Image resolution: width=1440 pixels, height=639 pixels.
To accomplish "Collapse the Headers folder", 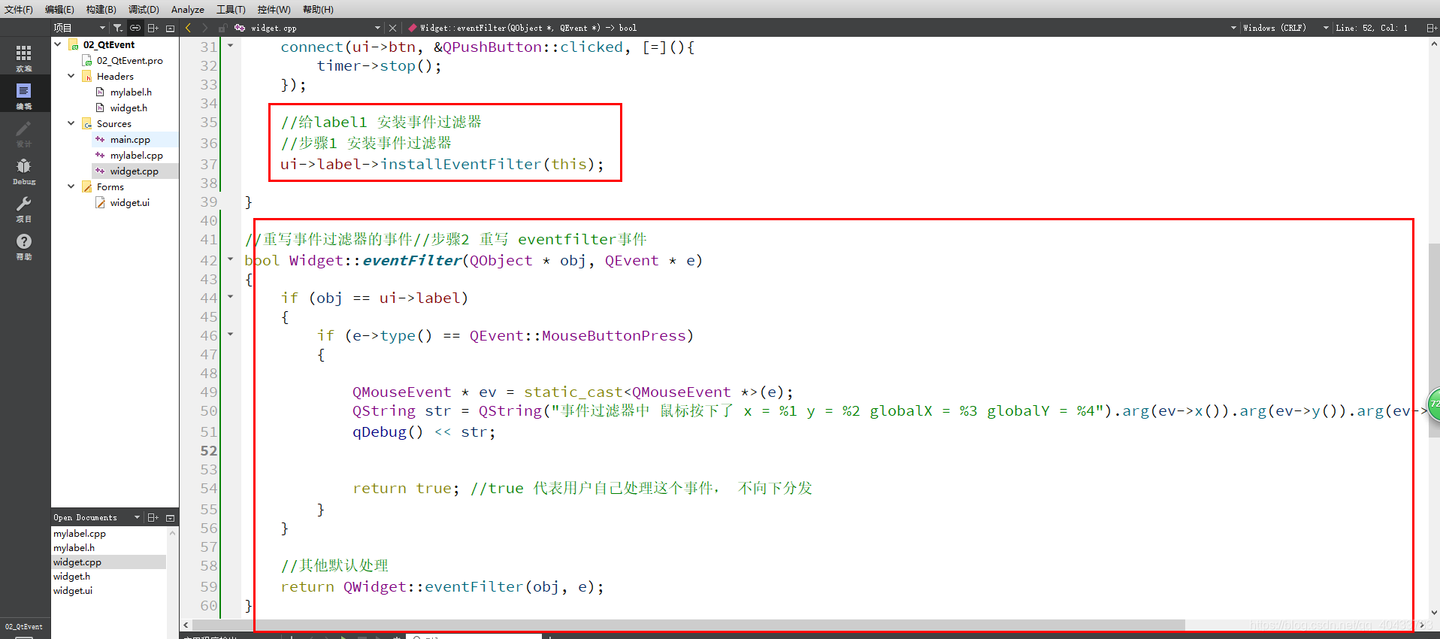I will 71,76.
